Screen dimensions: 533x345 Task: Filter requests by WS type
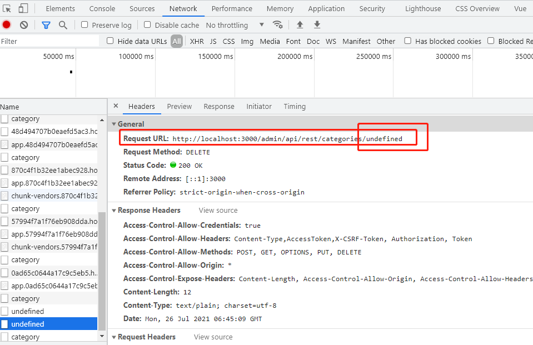coord(331,41)
